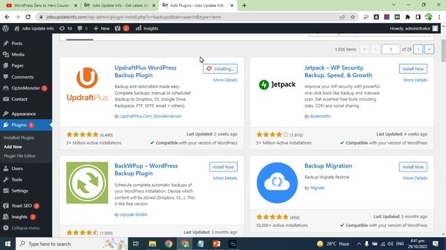Open the comments bubble in admin bar
Viewport: 446px width, 250px height.
pos(82,28)
